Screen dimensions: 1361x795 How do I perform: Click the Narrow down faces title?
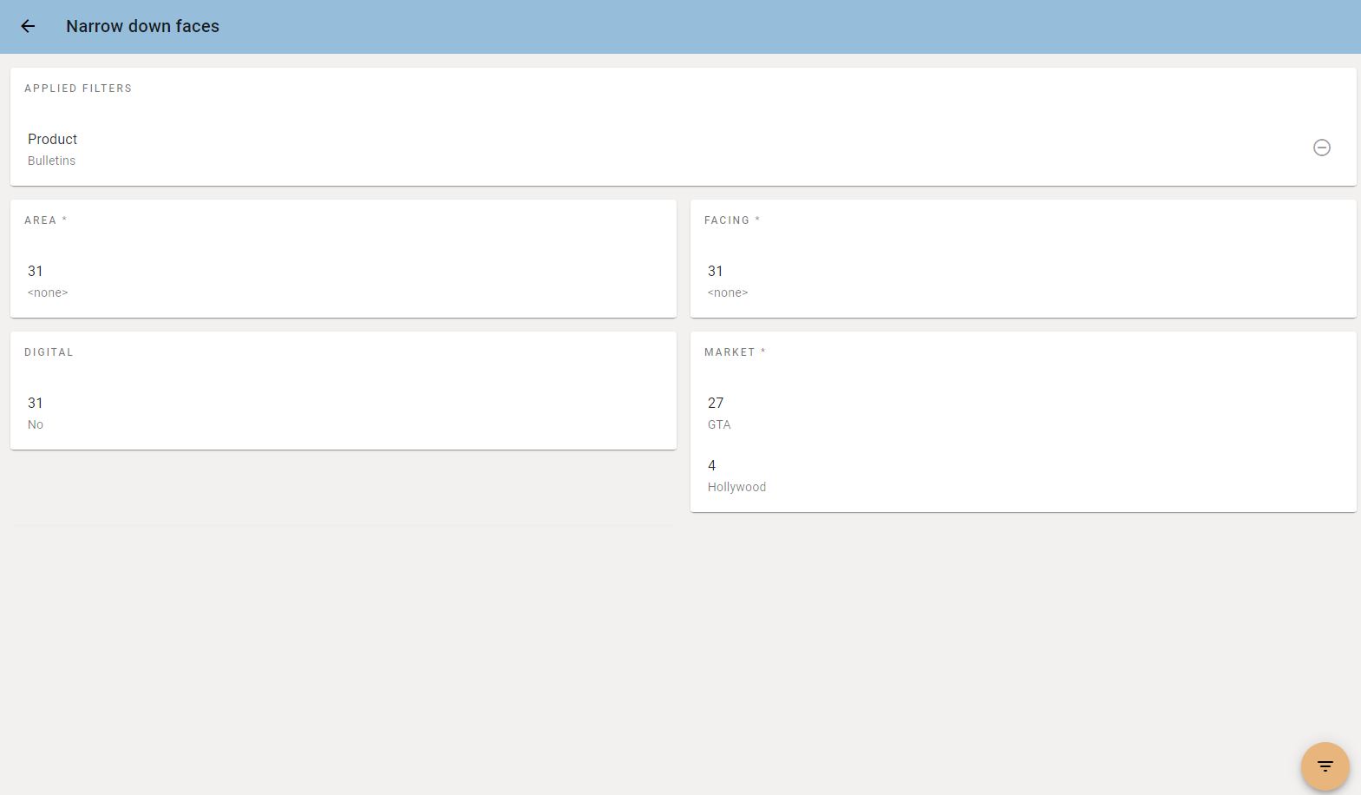(142, 26)
